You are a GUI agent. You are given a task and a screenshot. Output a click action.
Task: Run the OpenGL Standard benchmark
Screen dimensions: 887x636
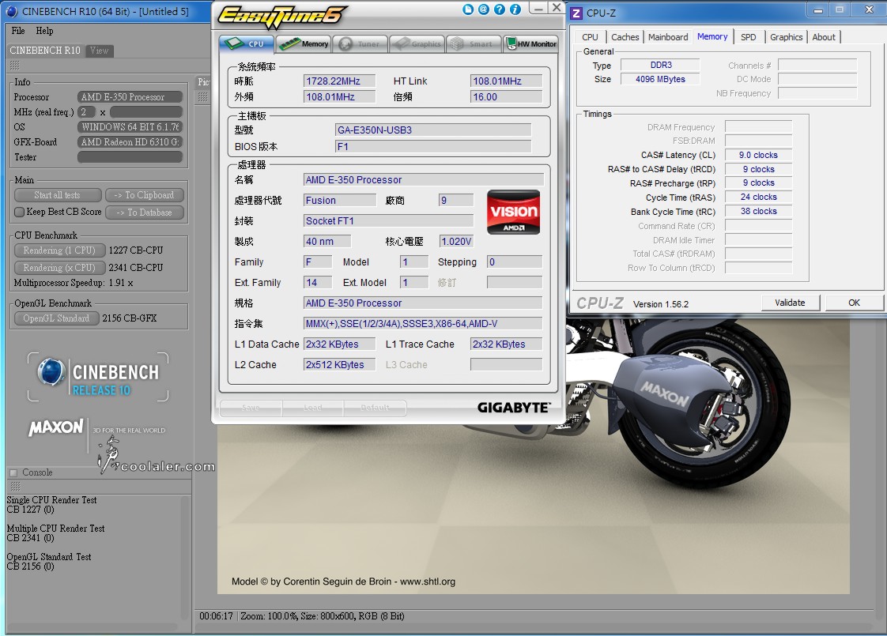[x=57, y=318]
